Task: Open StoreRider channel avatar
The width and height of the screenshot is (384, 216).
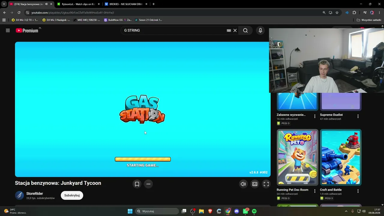Action: click(x=19, y=195)
